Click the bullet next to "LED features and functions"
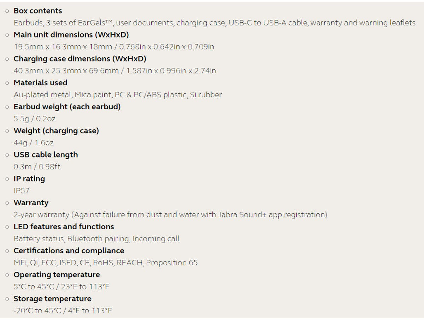This screenshot has height=322, width=424. pyautogui.click(x=7, y=227)
